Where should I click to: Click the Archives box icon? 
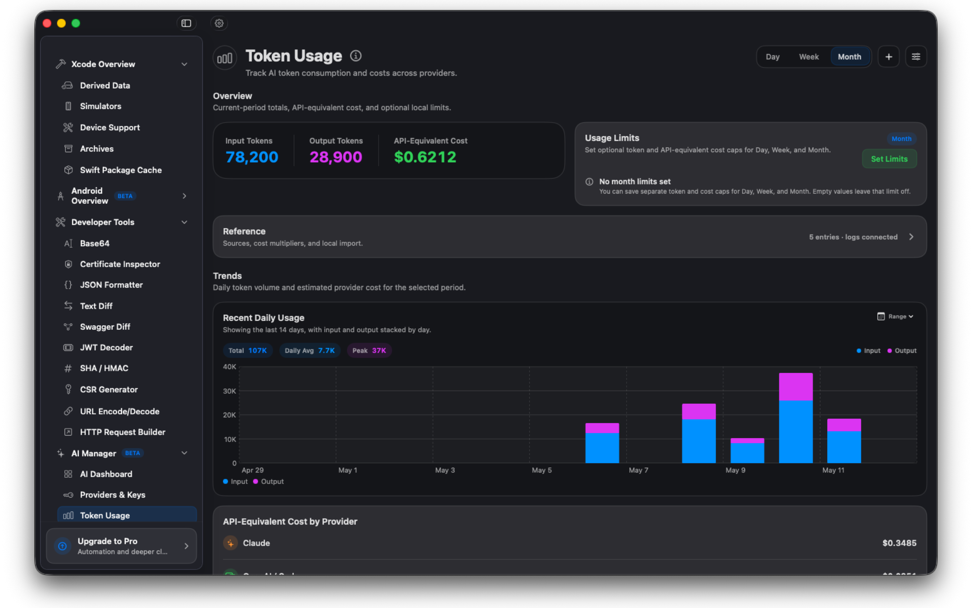click(x=68, y=149)
